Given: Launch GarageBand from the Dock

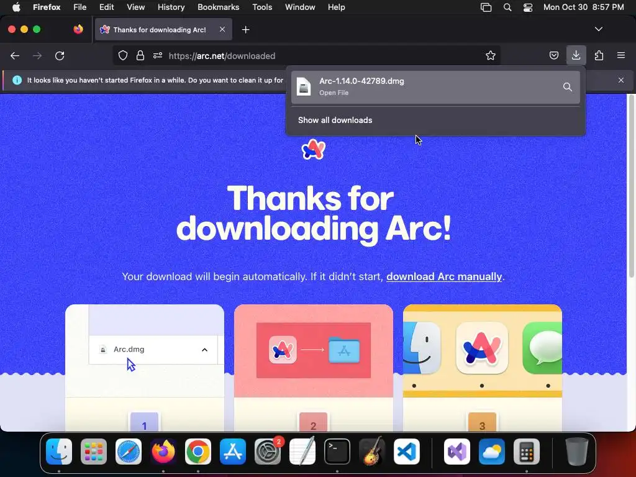Looking at the screenshot, I should pos(372,451).
